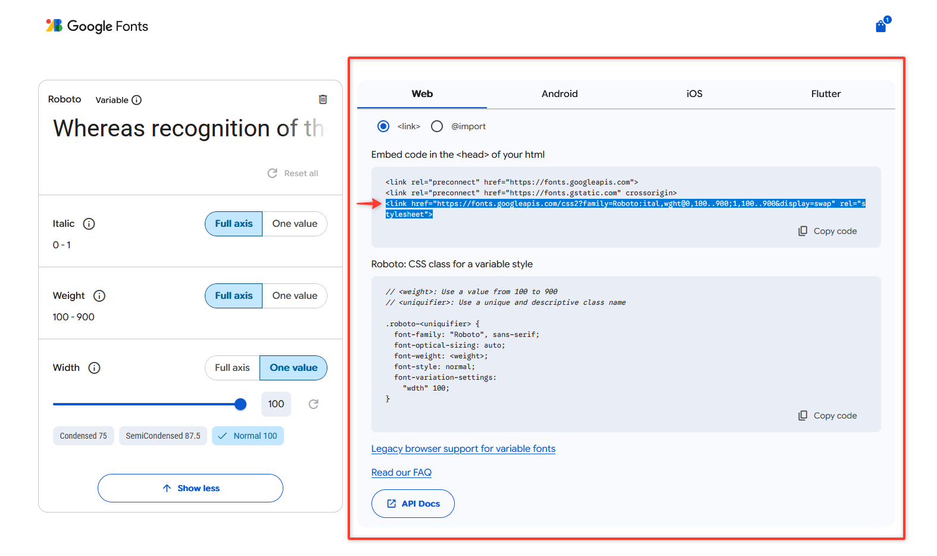This screenshot has height=556, width=937.
Task: Click the Width value input field
Action: tap(276, 404)
